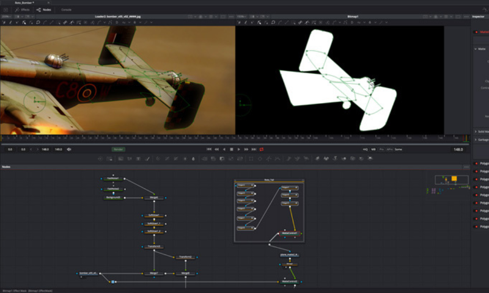
Task: Add an Ellipse mask from the toolbar
Action: click(x=260, y=159)
